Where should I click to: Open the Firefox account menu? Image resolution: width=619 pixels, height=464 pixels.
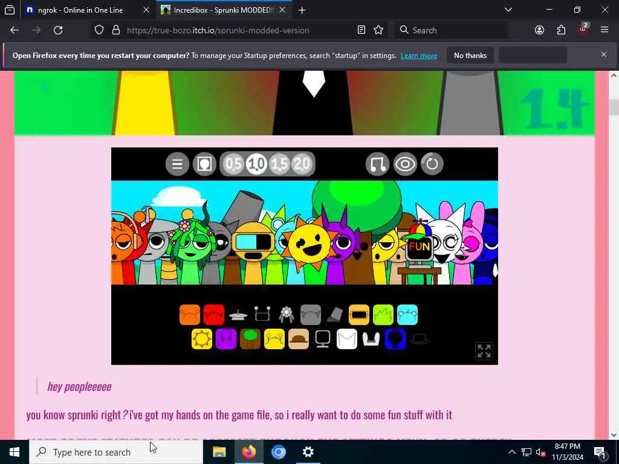(539, 30)
